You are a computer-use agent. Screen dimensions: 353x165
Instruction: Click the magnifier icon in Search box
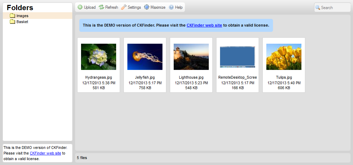(x=318, y=7)
